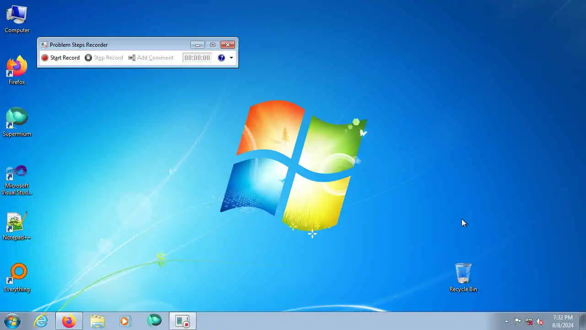Close the Problem Steps Recorder window
This screenshot has width=586, height=330.
click(228, 44)
